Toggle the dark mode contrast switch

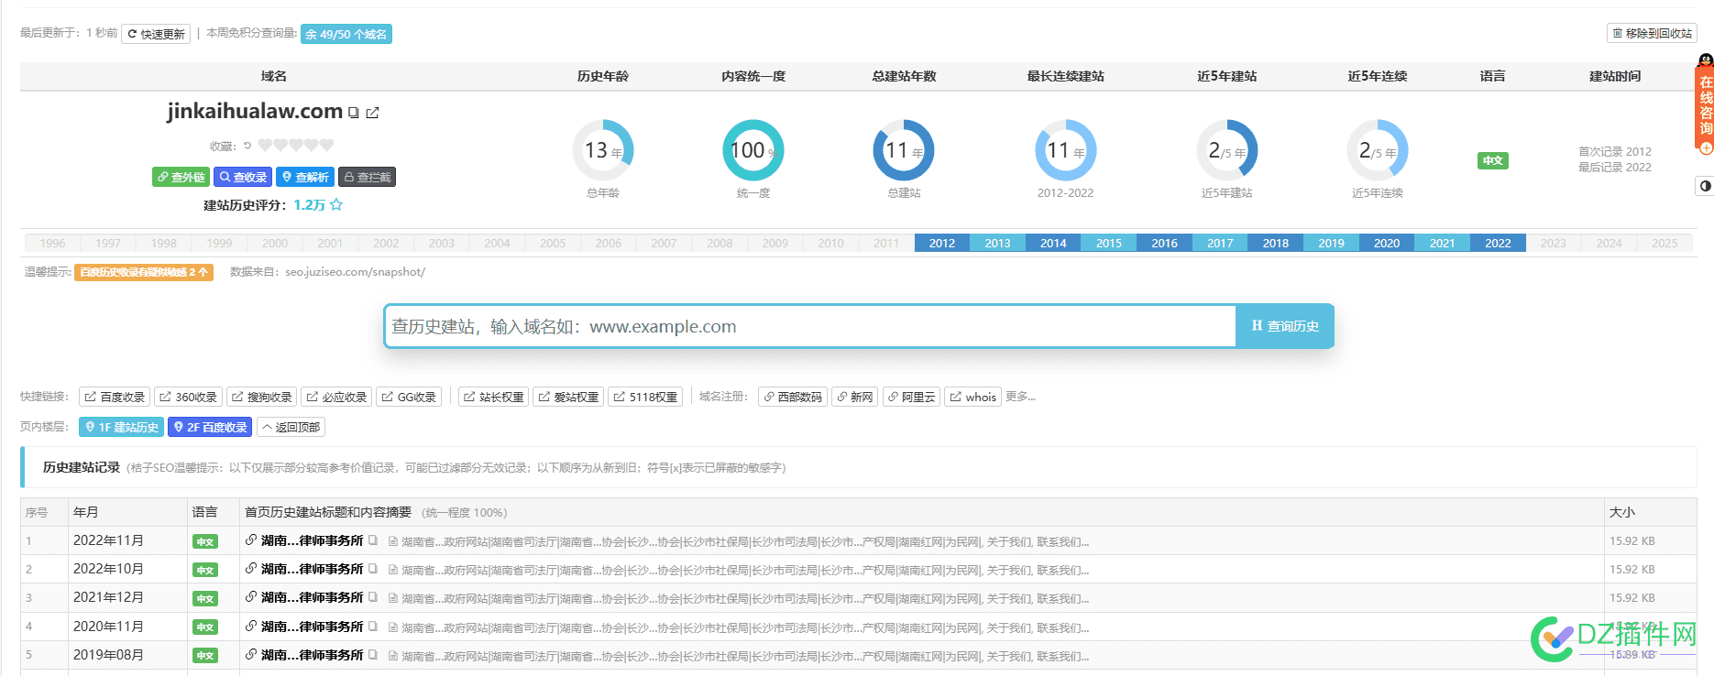tap(1705, 186)
